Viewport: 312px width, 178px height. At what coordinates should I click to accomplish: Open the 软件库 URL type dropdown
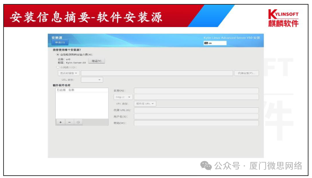(x=145, y=104)
